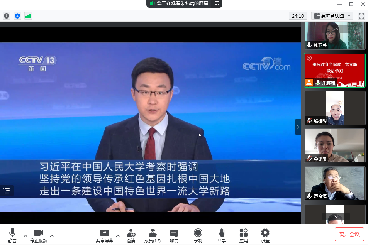The width and height of the screenshot is (368, 245).
Task: Check the green network signal icon
Action: [28, 16]
